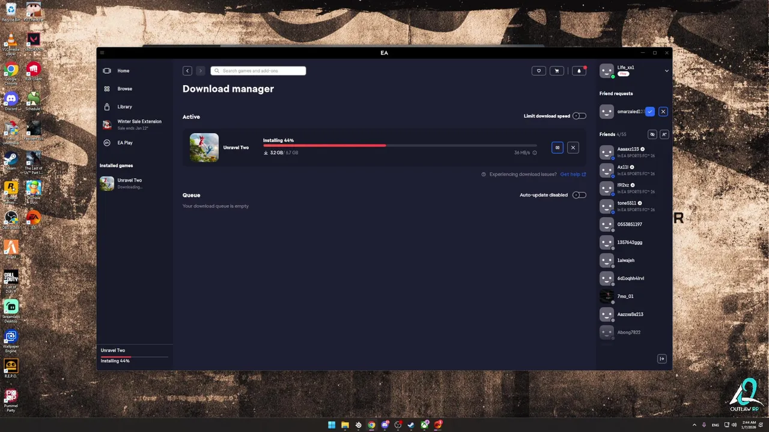
Task: Open the shopping cart
Action: [x=557, y=71]
